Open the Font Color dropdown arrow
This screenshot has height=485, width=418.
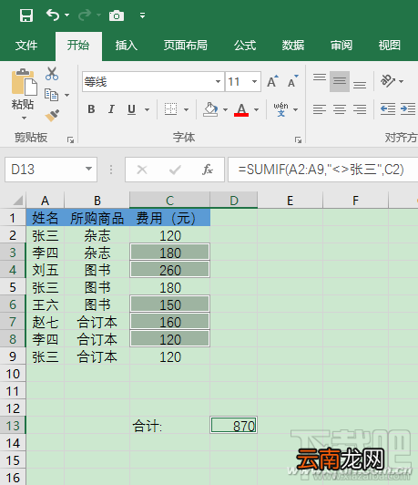coord(257,109)
